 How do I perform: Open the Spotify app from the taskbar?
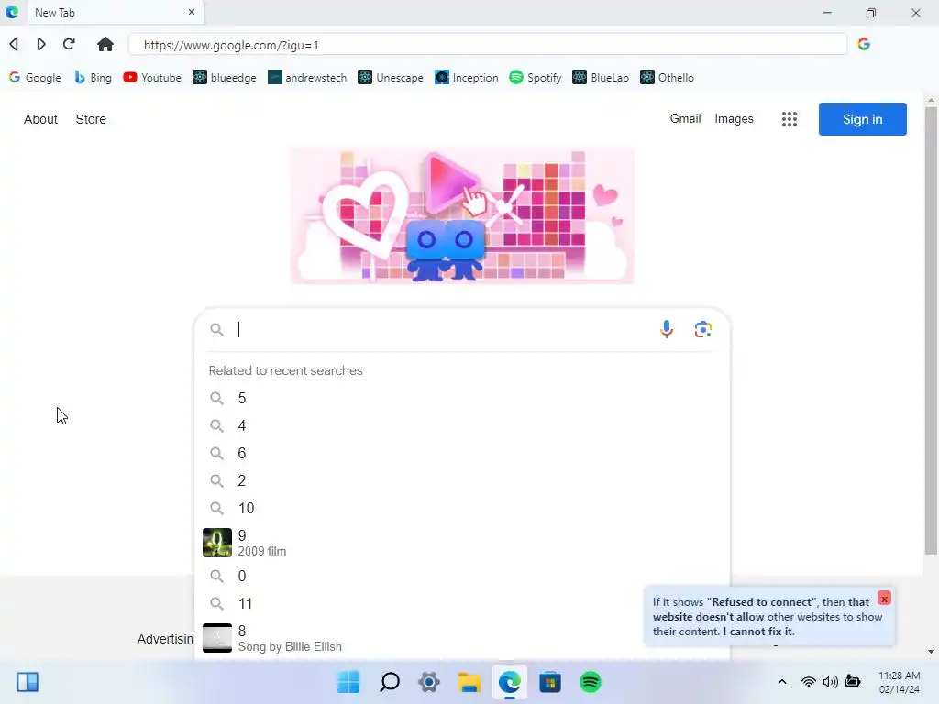[x=591, y=682]
